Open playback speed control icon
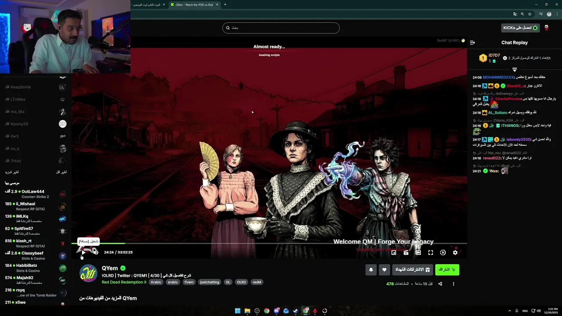The width and height of the screenshot is (562, 316). [443, 252]
